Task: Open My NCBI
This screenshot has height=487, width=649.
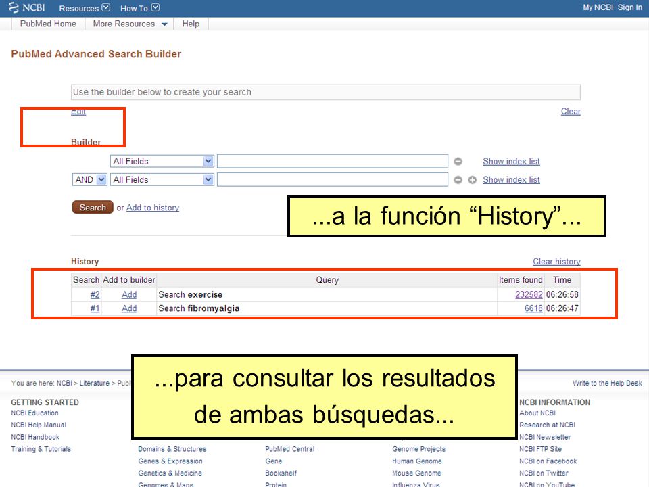Action: tap(598, 7)
